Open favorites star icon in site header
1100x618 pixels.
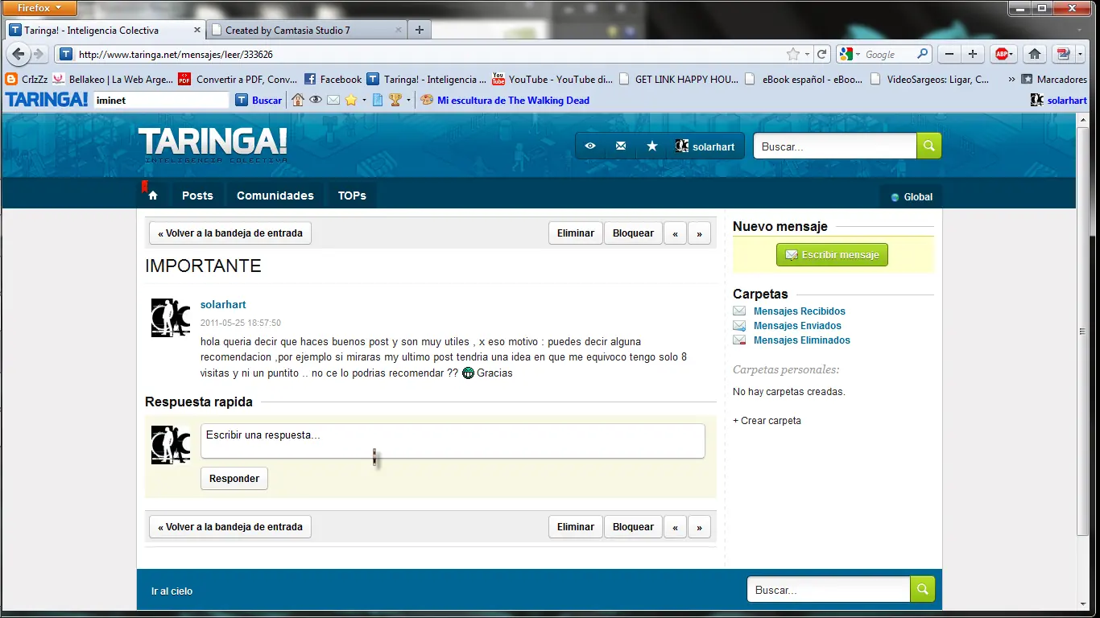652,146
